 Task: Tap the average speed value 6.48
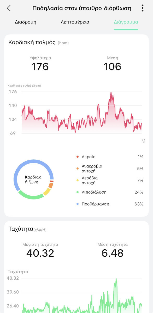(x=113, y=253)
